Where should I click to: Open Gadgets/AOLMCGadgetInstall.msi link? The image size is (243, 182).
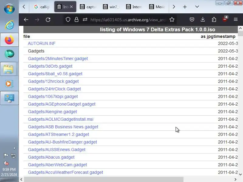60,119
